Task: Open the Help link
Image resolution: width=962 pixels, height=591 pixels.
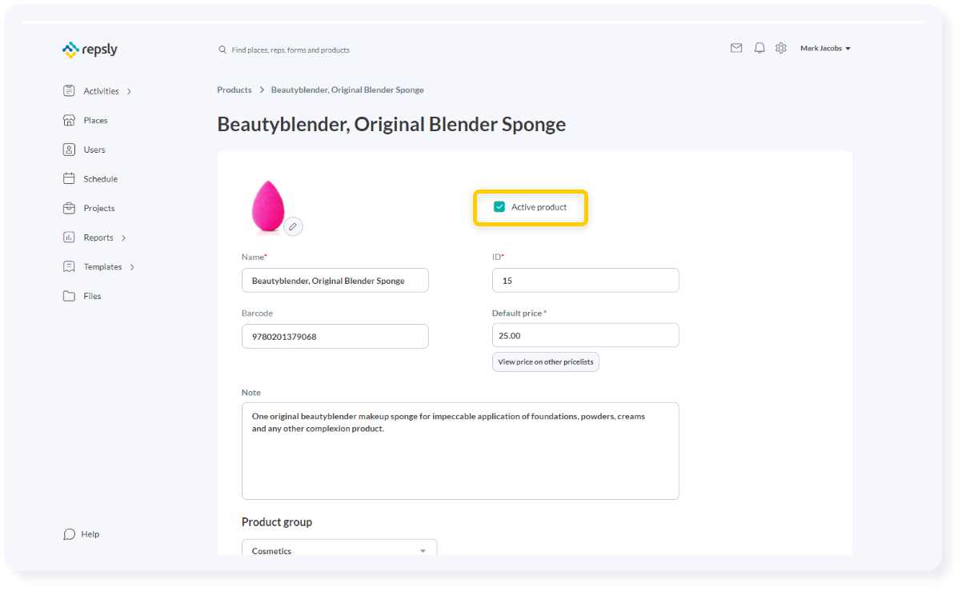Action: click(90, 534)
